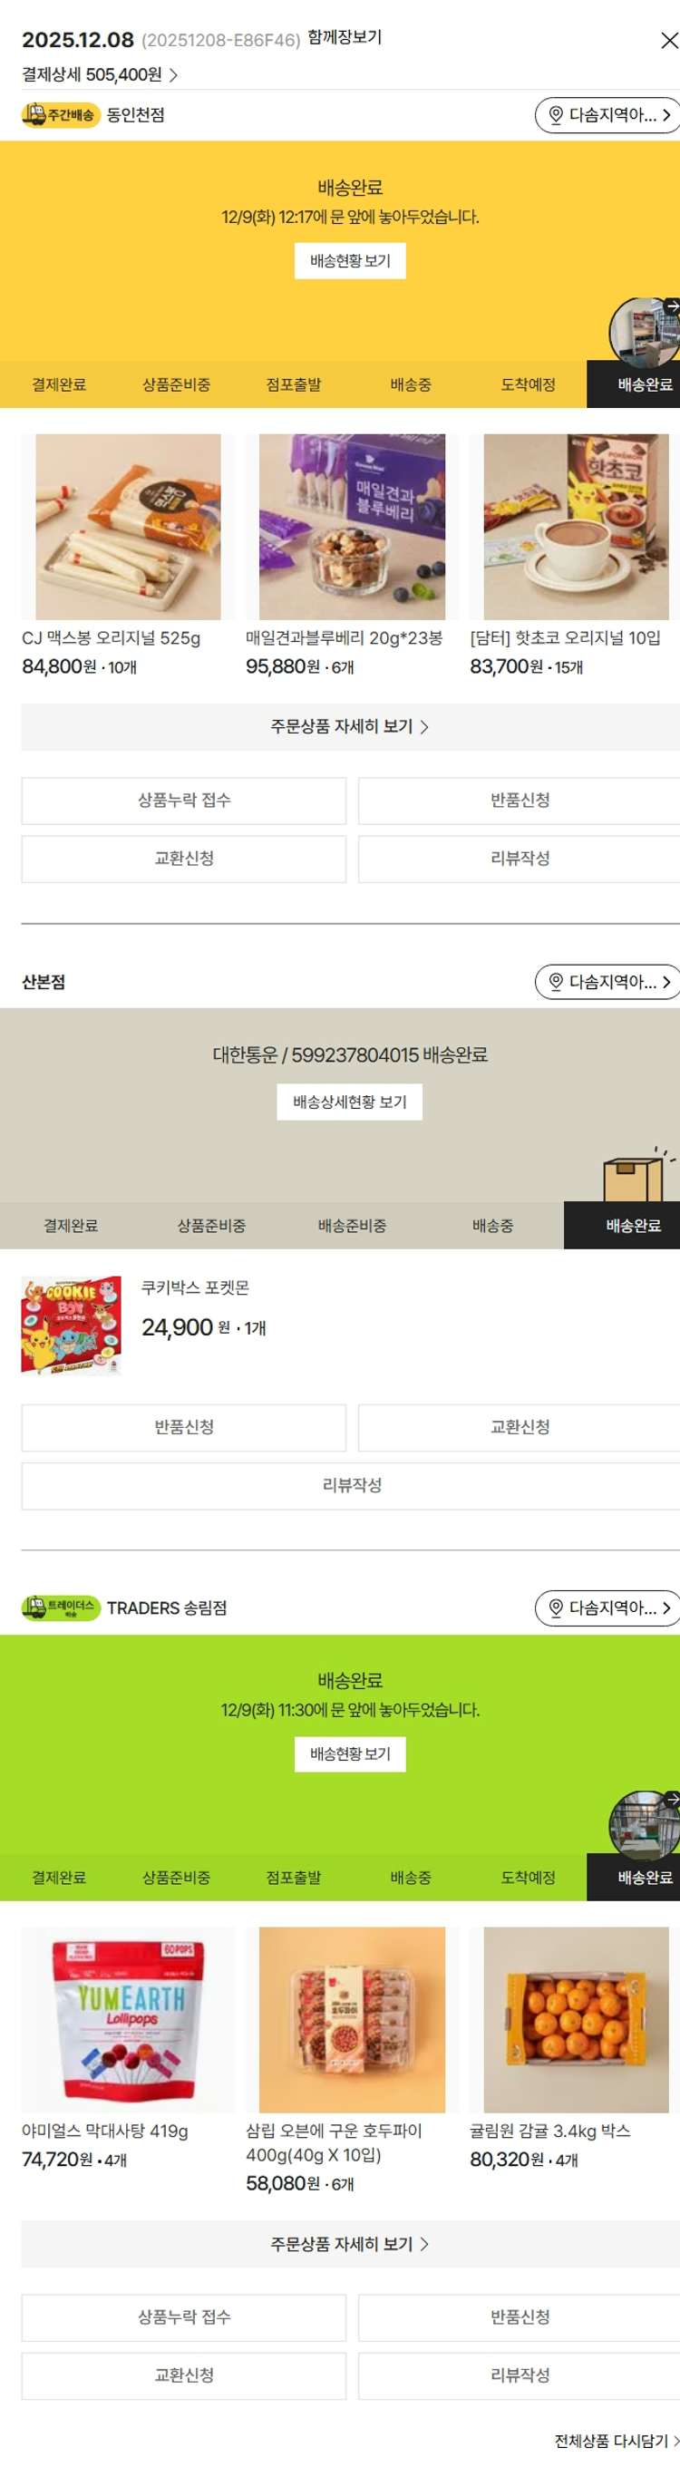Open delivery photo thumbnail for 동인천점
The height and width of the screenshot is (2486, 680).
(646, 331)
